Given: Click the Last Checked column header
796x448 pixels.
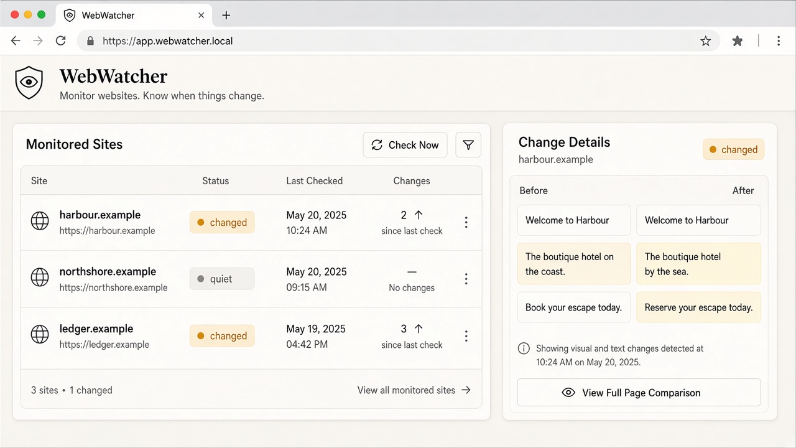Looking at the screenshot, I should tap(315, 181).
